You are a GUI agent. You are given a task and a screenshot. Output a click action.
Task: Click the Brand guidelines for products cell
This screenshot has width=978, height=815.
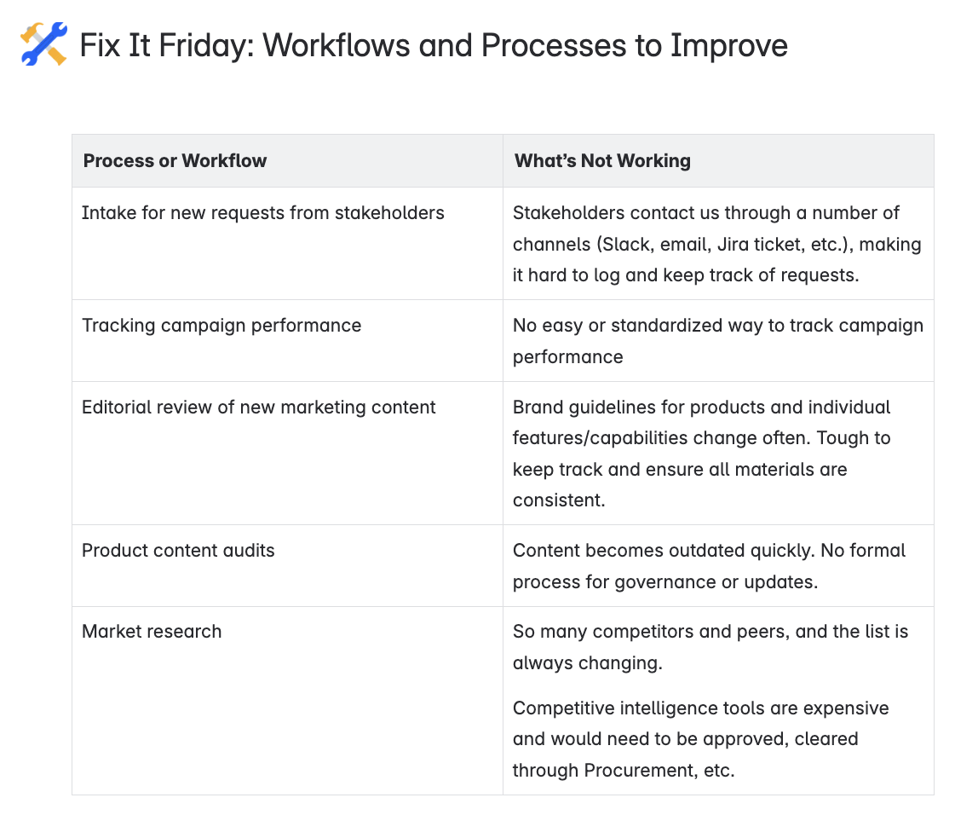[718, 453]
